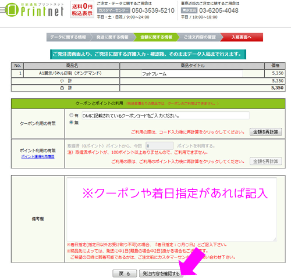Click the フォトフレーム product title field
The image size is (291, 280).
point(192,74)
